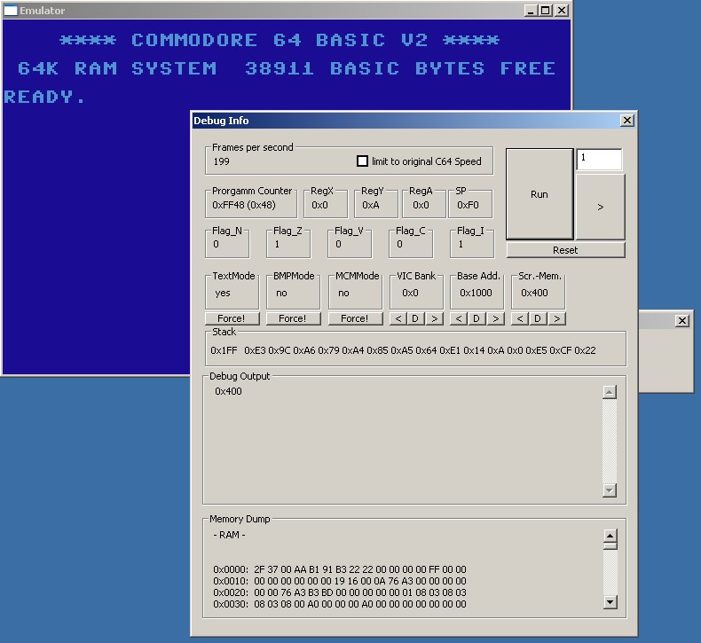
Task: Click the - RAM - heading in Memory Dump
Action: (x=229, y=535)
